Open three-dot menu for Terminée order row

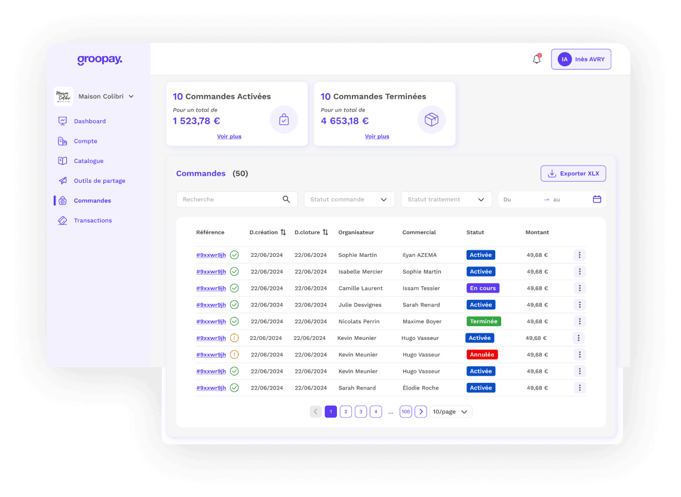click(x=579, y=321)
